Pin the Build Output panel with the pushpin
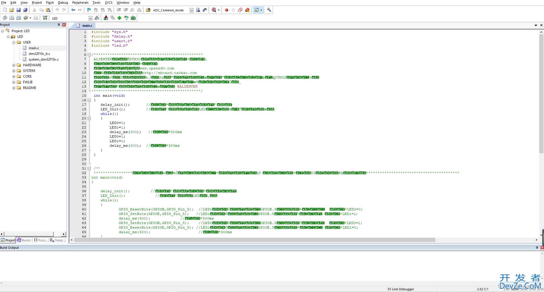Viewport: 544px width, 292px height. [537, 248]
